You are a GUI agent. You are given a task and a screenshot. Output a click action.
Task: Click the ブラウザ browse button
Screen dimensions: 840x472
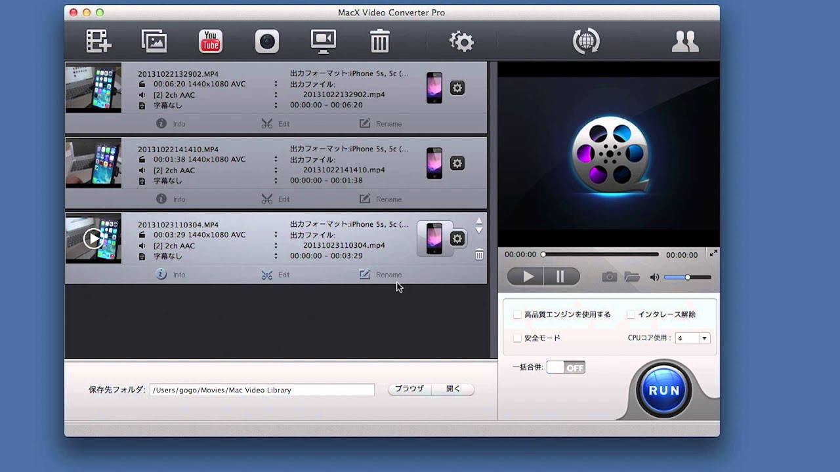(x=409, y=389)
